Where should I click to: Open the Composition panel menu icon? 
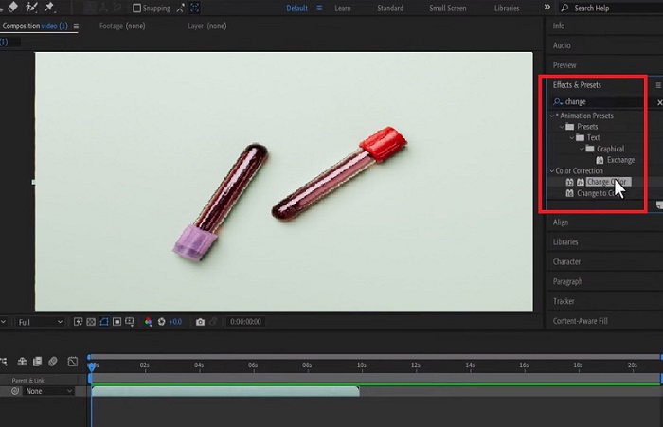click(x=76, y=27)
